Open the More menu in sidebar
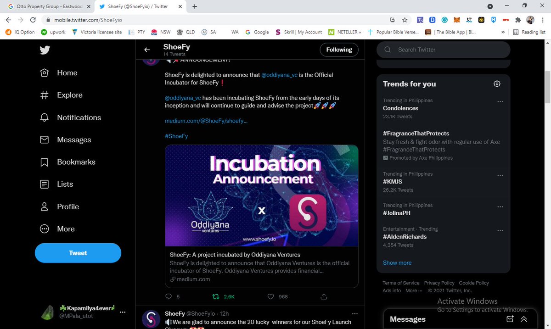Screen dimensions: 551x329 coord(57,229)
